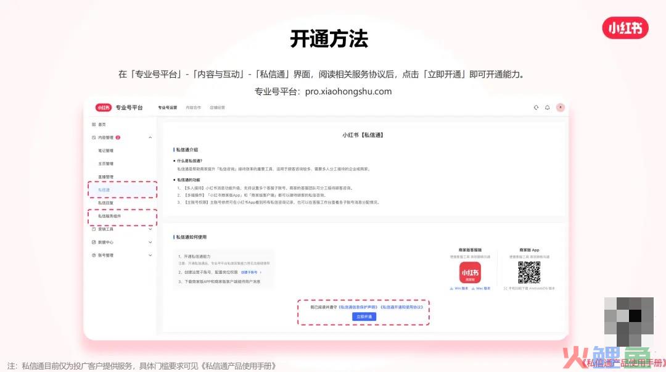This screenshot has height=372, width=666.
Task: Click the 立即开通 button
Action: click(x=364, y=316)
